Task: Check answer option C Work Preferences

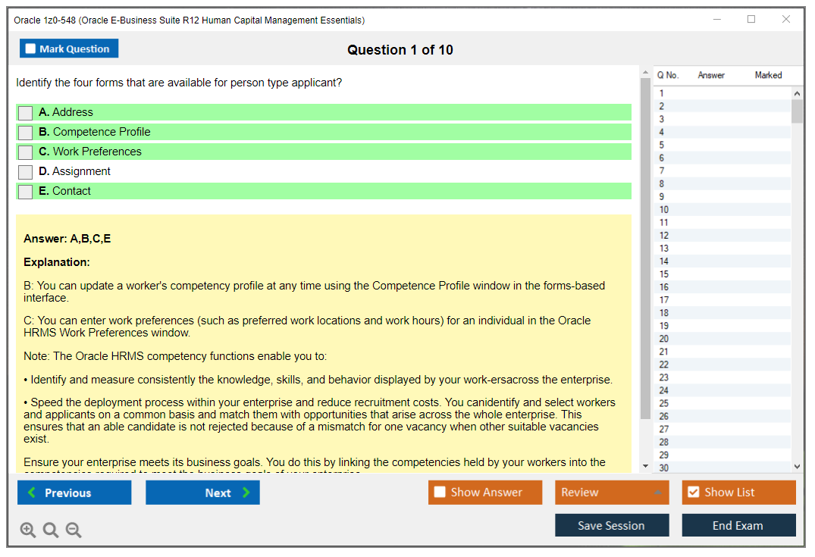Action: 24,152
